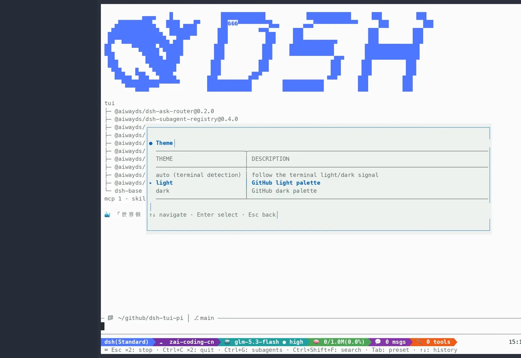Select the dark theme row

pos(318,191)
